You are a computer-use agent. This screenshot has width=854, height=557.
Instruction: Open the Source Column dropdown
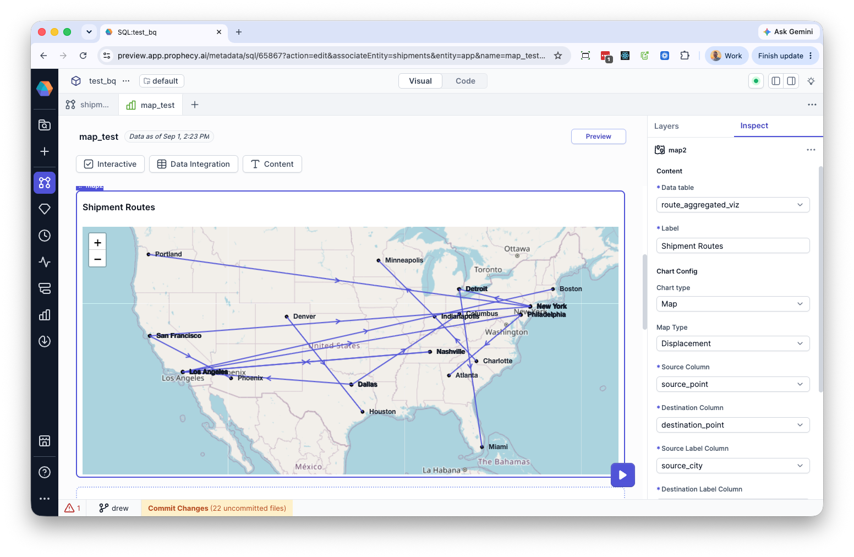click(x=733, y=384)
